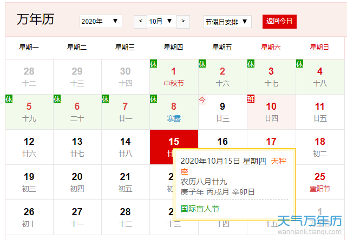The width and height of the screenshot is (347, 240).
Task: Click the 休 badge on October 4
Action: click(x=300, y=64)
